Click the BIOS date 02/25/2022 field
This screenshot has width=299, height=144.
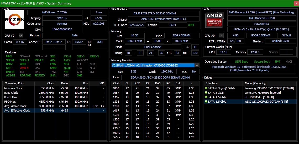(137, 25)
